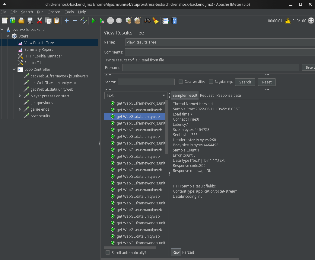Expand the game ends node

[20, 109]
